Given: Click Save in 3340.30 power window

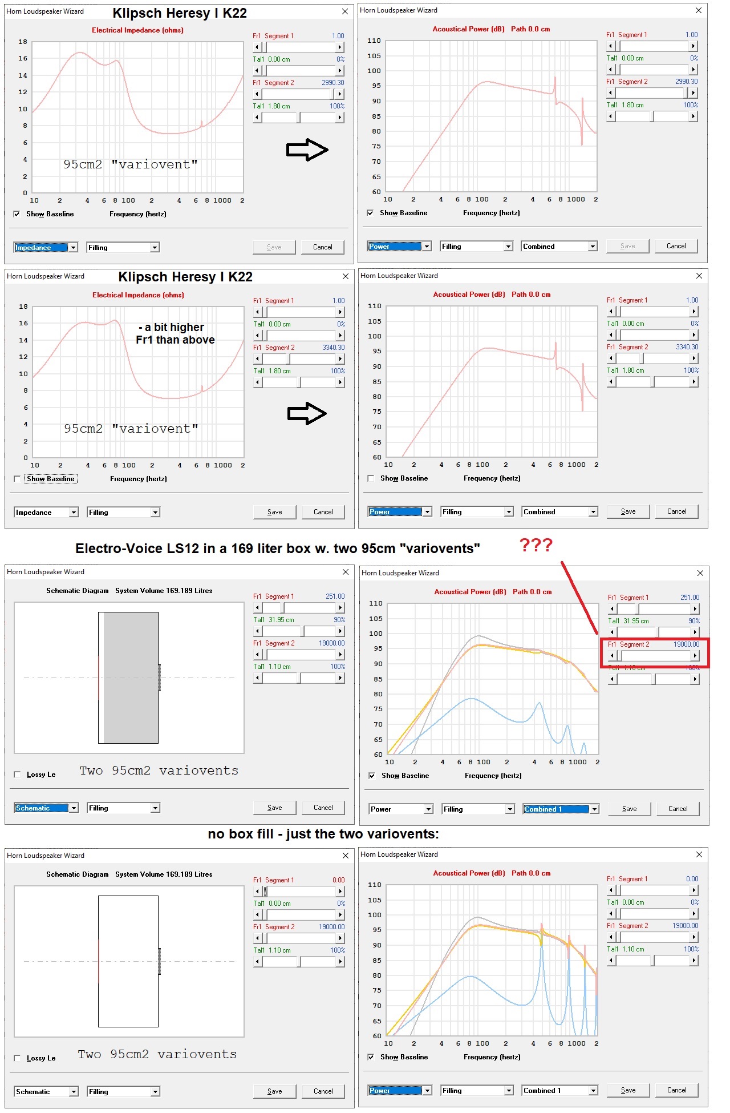Looking at the screenshot, I should (628, 511).
